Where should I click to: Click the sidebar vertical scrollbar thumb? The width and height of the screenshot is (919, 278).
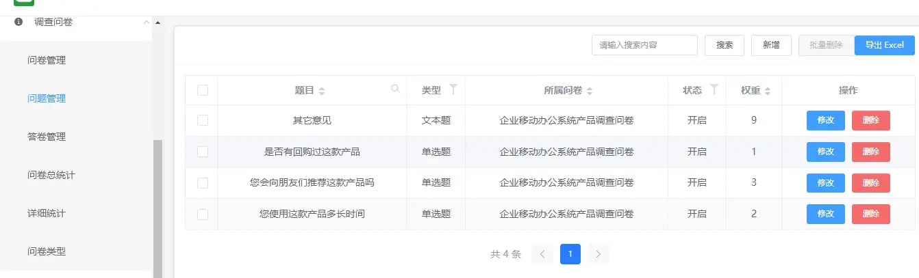tap(158, 205)
